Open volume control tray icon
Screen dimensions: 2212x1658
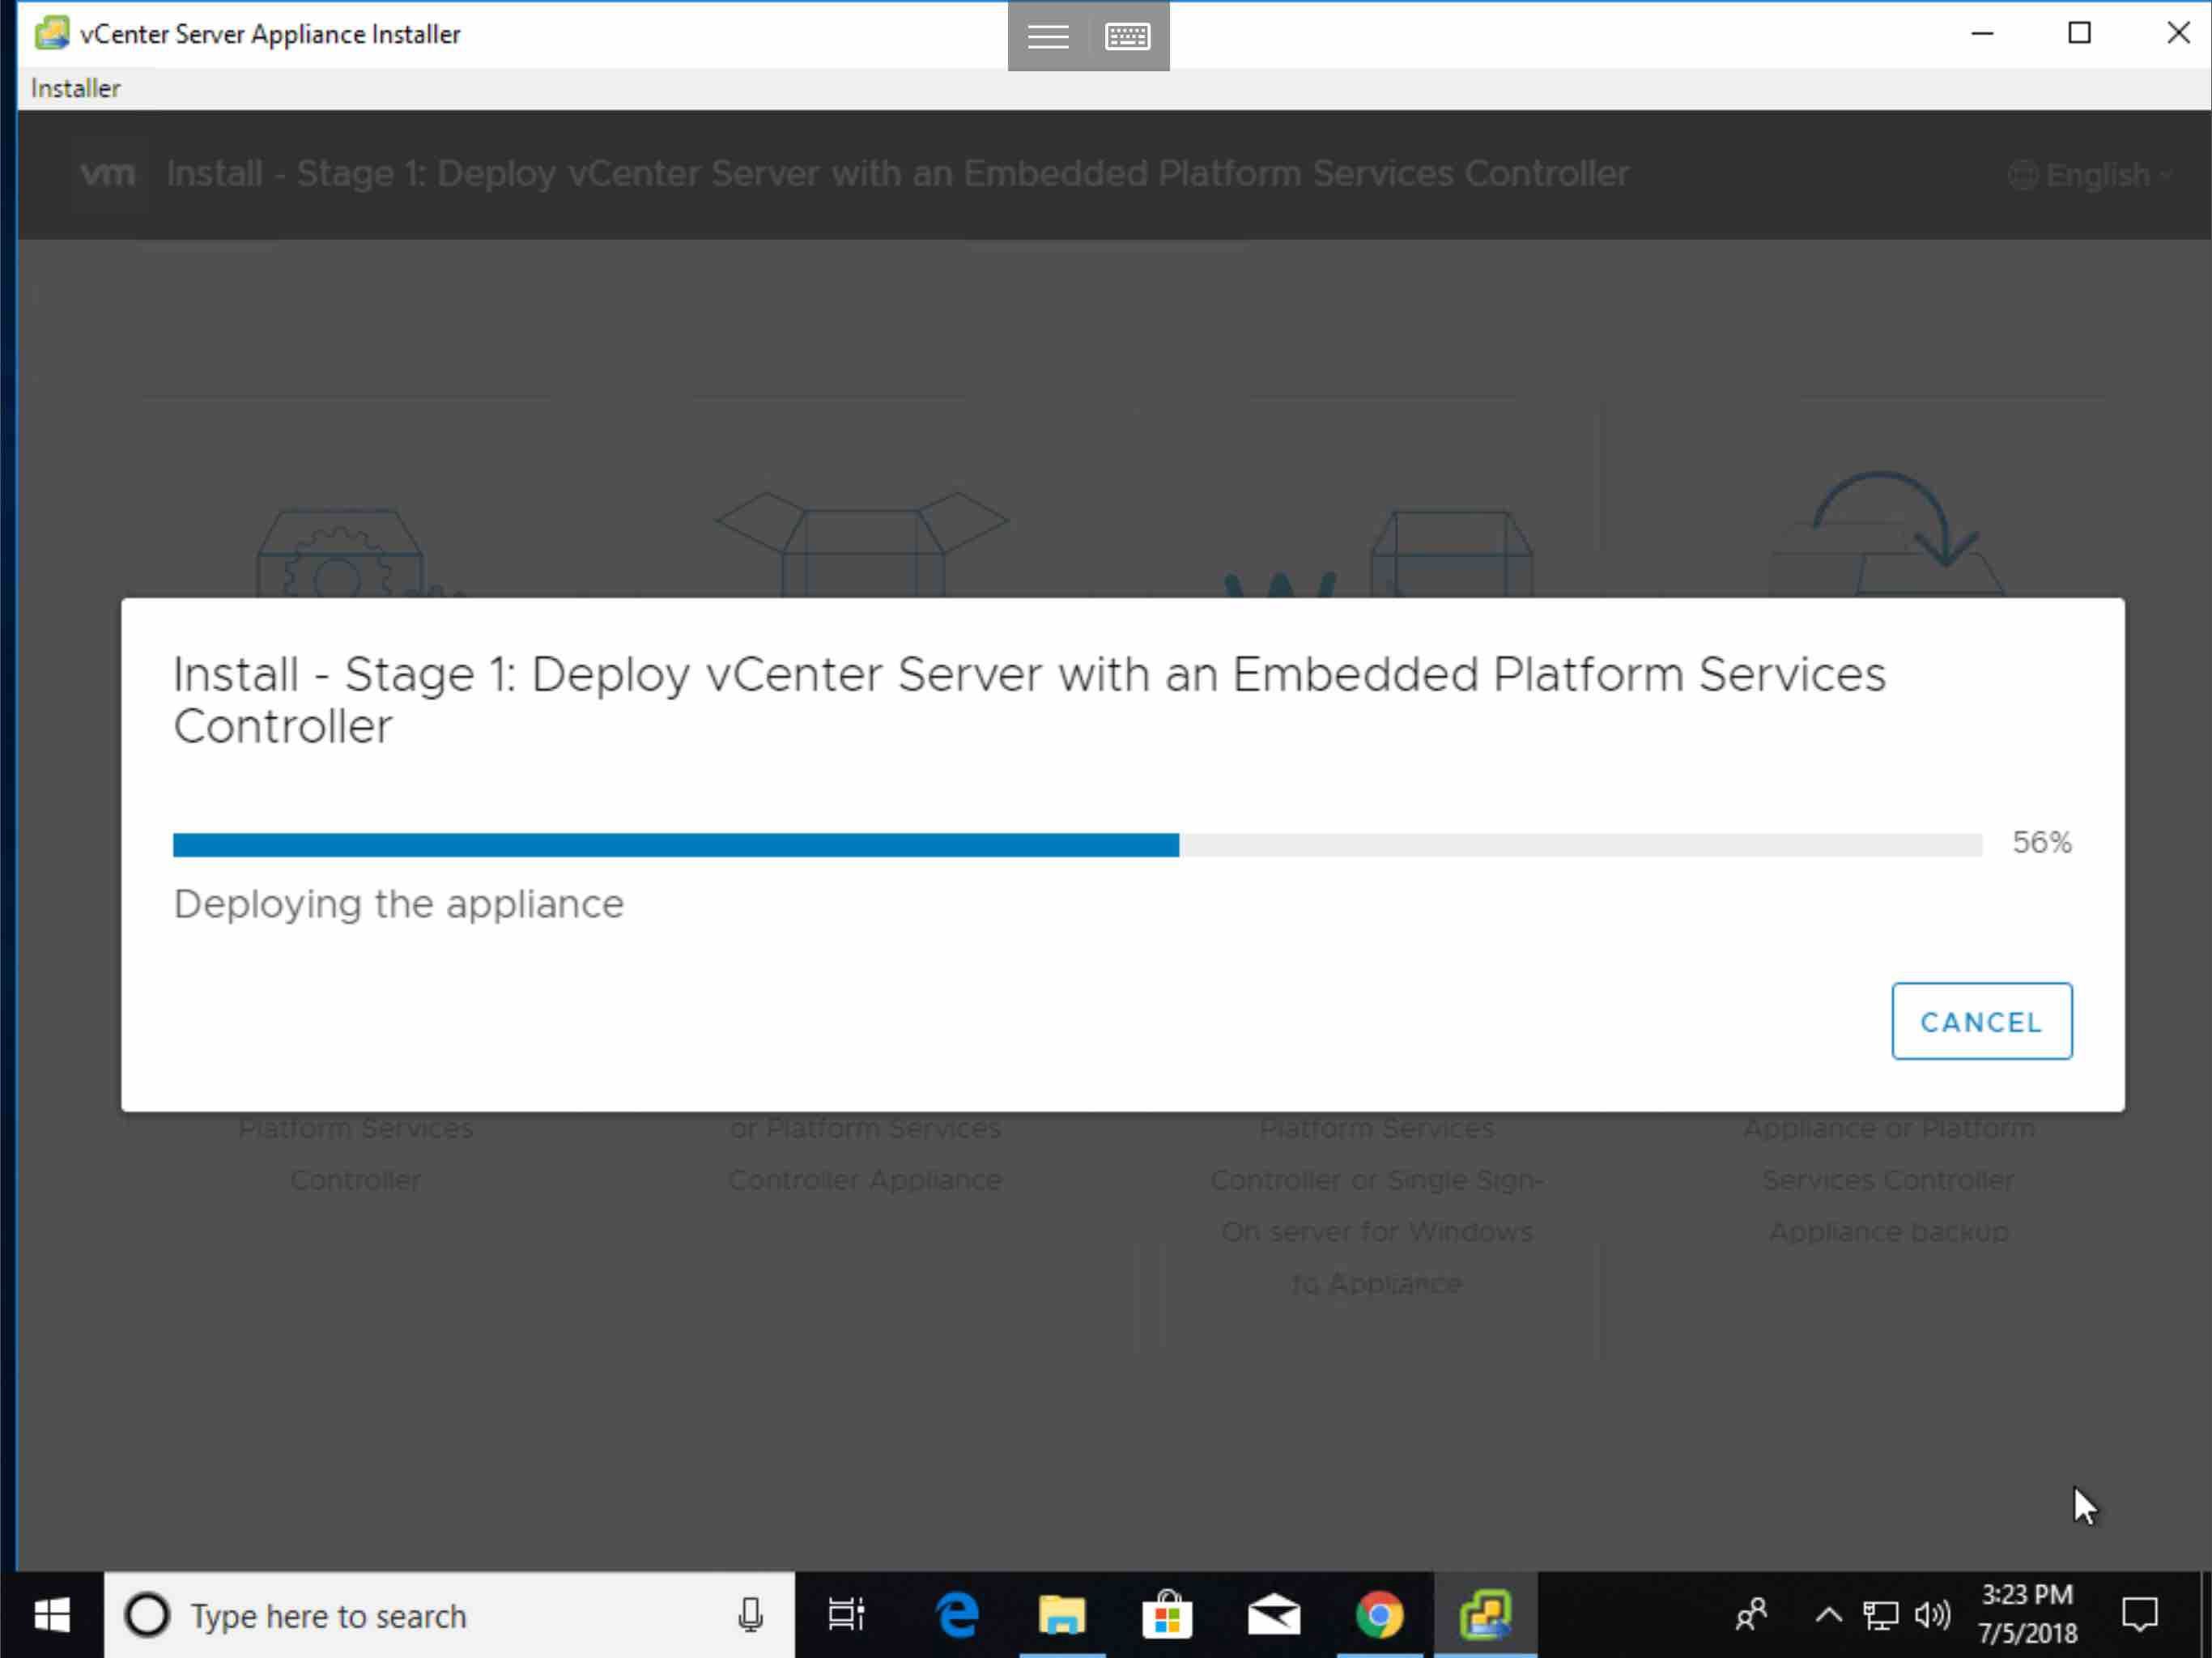pyautogui.click(x=1932, y=1615)
